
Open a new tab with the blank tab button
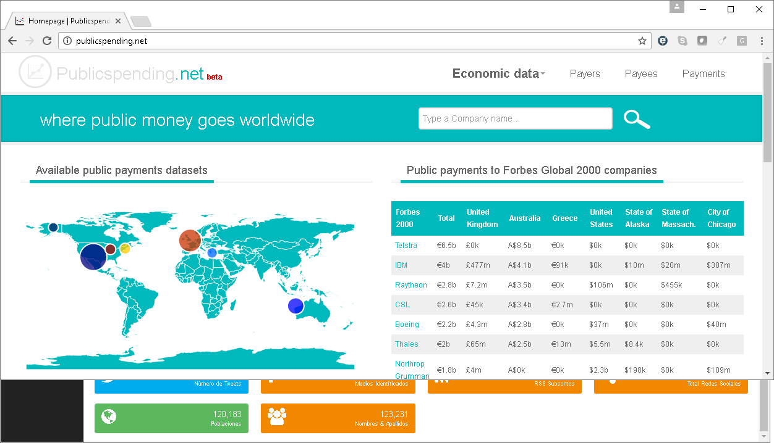(141, 22)
